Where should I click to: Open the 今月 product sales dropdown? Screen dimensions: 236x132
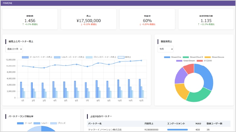pos(166,49)
